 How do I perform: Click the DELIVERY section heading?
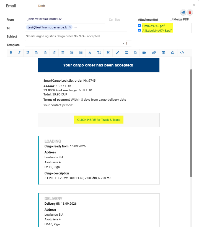coord(53,199)
